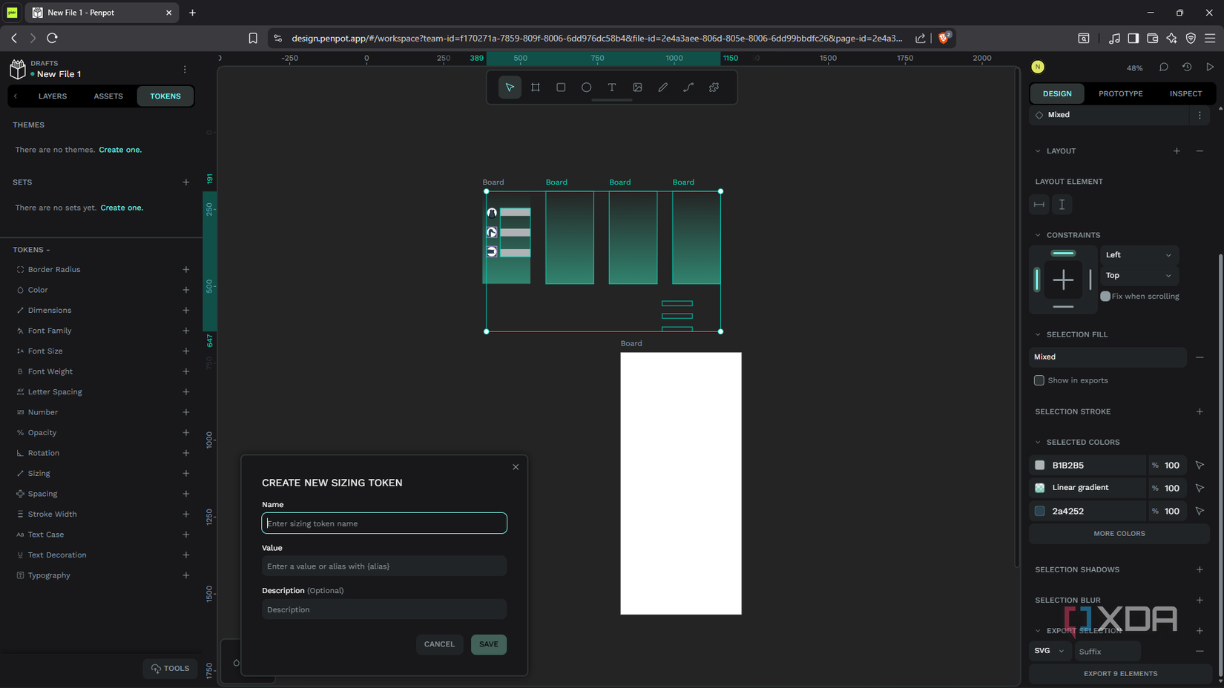Viewport: 1224px width, 688px height.
Task: Add a layout to the selection
Action: [1177, 151]
